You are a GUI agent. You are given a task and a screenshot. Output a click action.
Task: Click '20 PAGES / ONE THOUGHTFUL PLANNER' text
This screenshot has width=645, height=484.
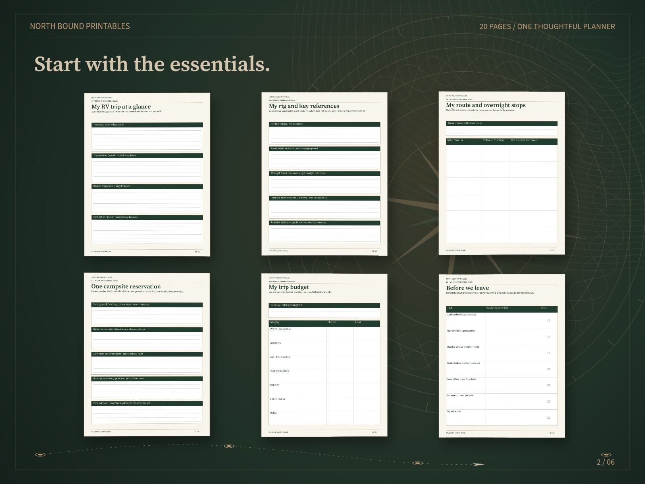coord(547,26)
